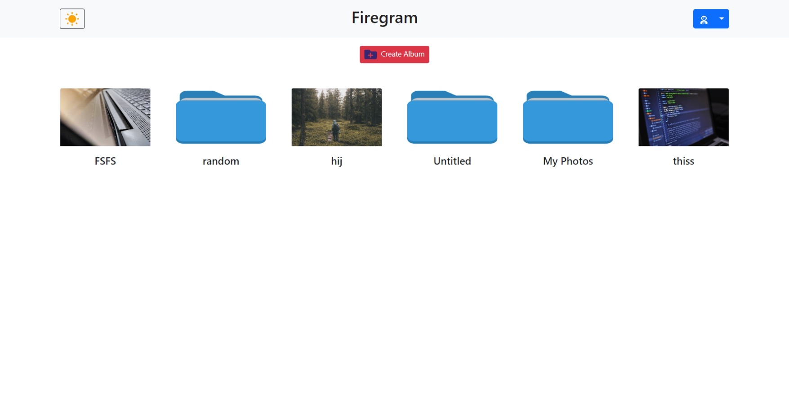The image size is (789, 405).
Task: Open the code screen photo thumbnail
Action: click(683, 117)
